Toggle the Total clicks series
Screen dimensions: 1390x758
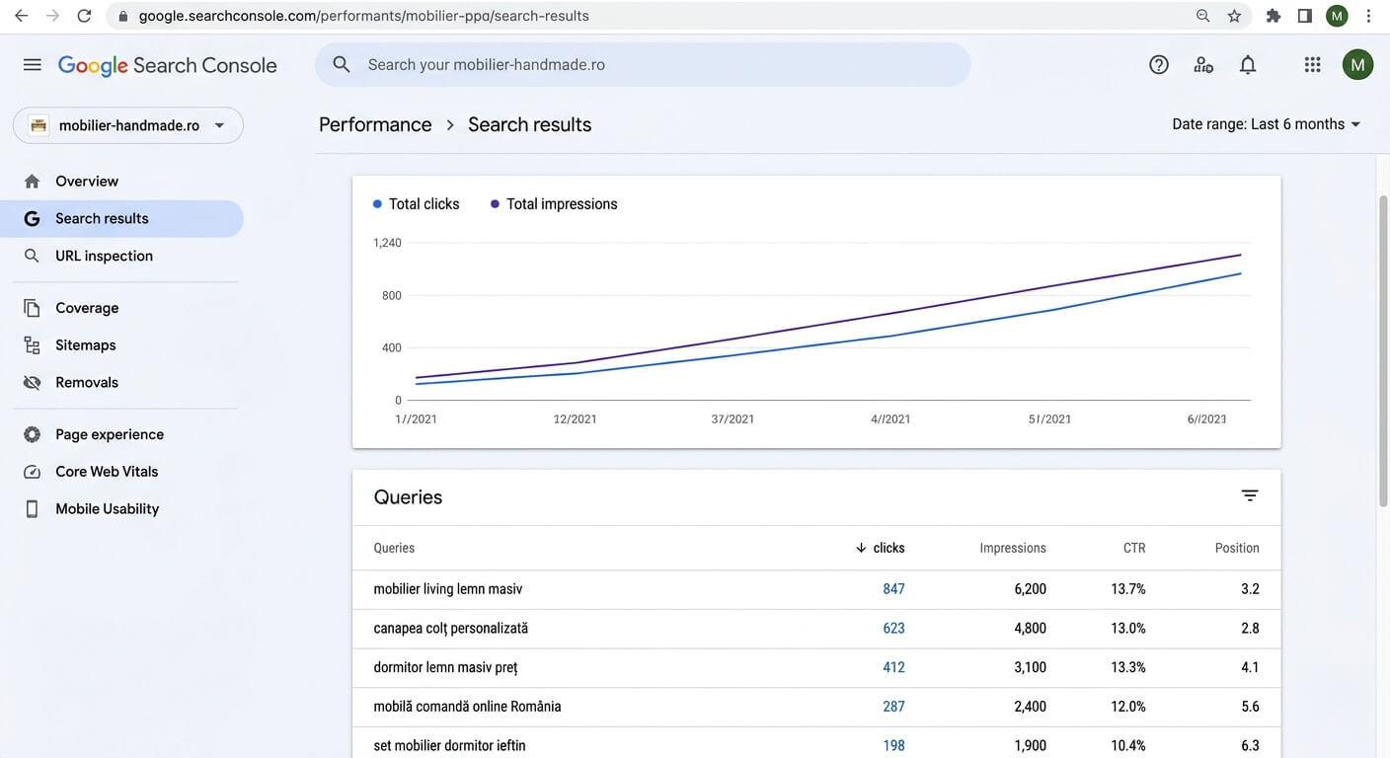click(416, 204)
